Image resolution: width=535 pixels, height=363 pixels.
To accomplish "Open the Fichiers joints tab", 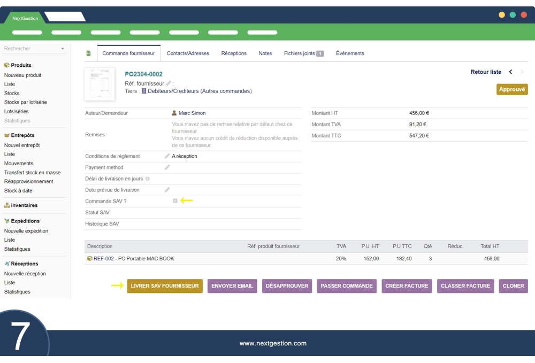I will point(303,53).
